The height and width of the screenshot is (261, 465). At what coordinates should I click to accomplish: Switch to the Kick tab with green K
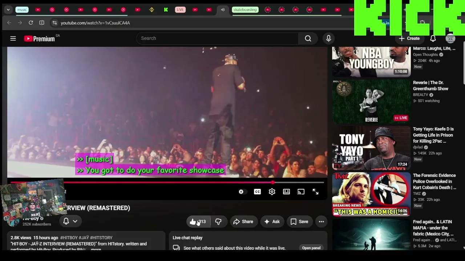coord(166,10)
